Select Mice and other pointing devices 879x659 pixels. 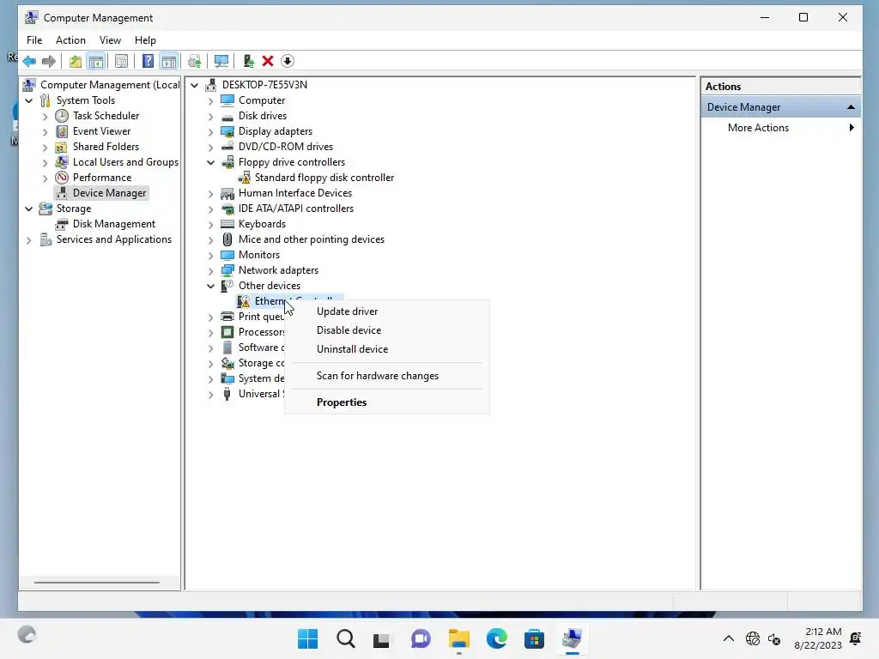pyautogui.click(x=312, y=240)
